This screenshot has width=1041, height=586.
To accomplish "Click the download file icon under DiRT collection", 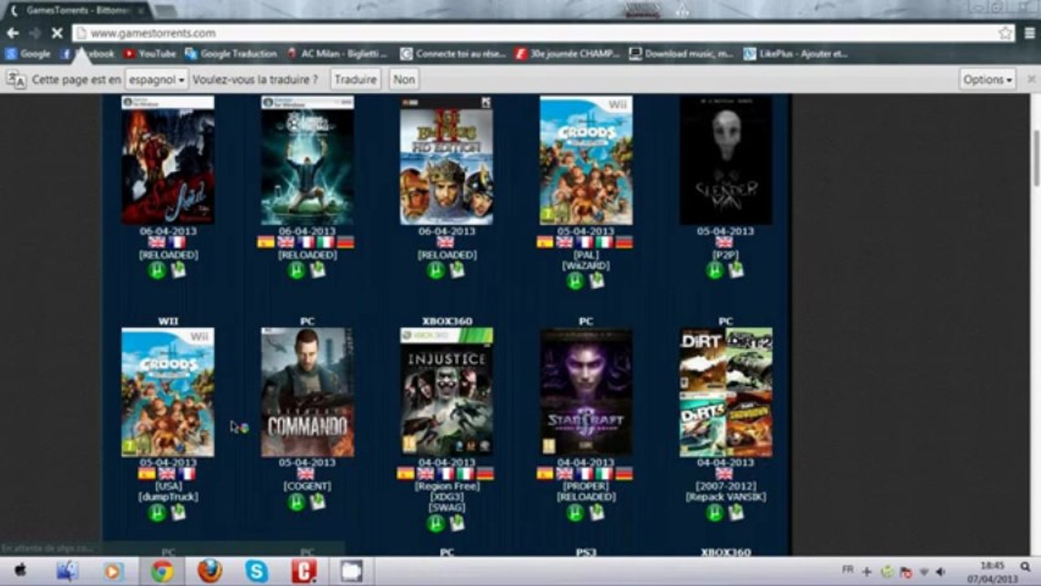I will click(737, 512).
